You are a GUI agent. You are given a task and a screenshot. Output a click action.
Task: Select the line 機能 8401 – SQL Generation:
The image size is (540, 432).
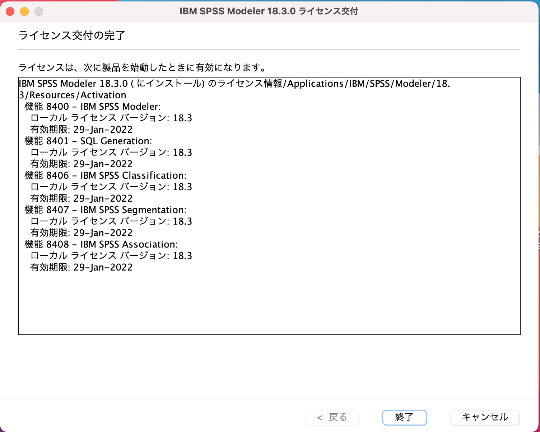(88, 141)
